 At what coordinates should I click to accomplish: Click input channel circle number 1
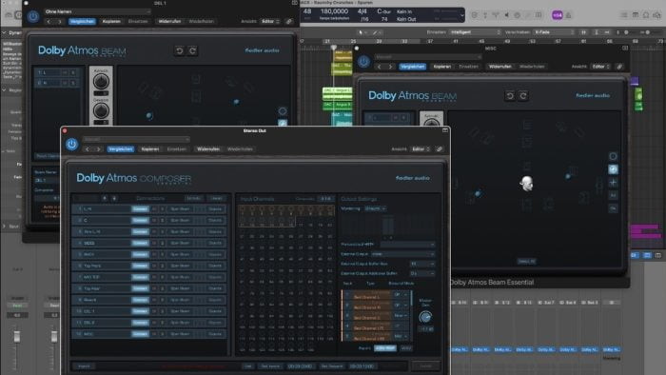(242, 209)
